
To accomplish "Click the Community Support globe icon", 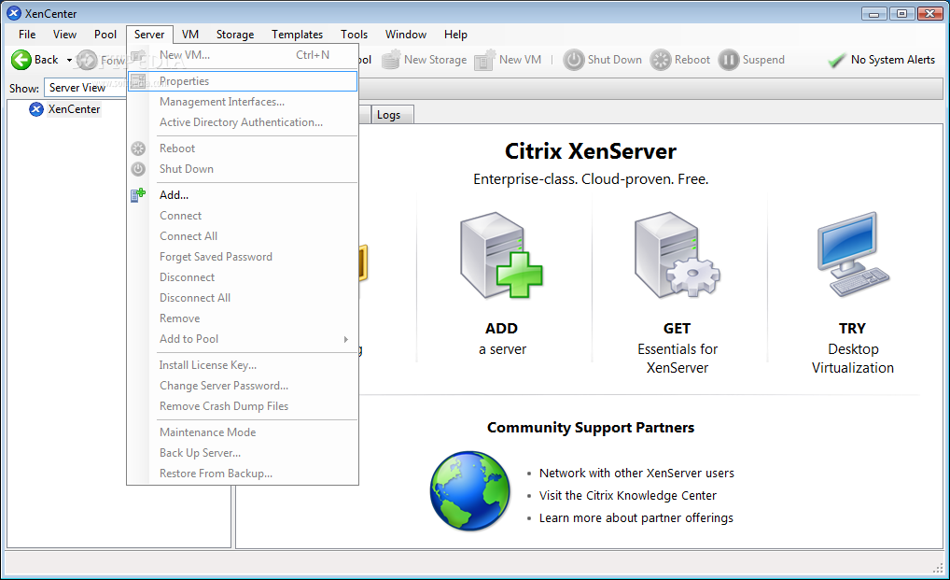I will pyautogui.click(x=470, y=491).
